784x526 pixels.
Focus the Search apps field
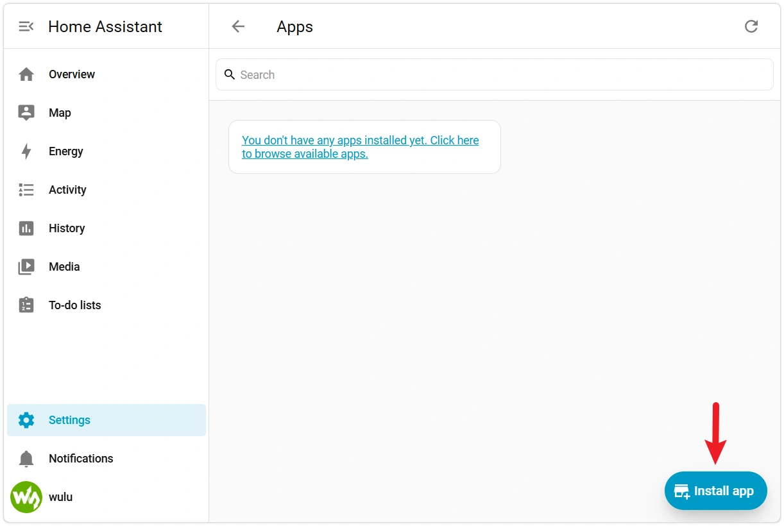tap(495, 75)
